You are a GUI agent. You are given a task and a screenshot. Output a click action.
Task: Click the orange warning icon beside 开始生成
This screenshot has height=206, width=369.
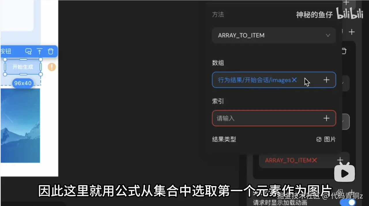tap(52, 67)
